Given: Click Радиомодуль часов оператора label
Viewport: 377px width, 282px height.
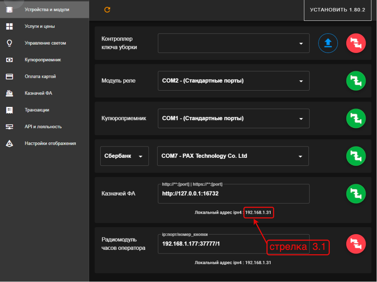Looking at the screenshot, I should click(x=123, y=244).
